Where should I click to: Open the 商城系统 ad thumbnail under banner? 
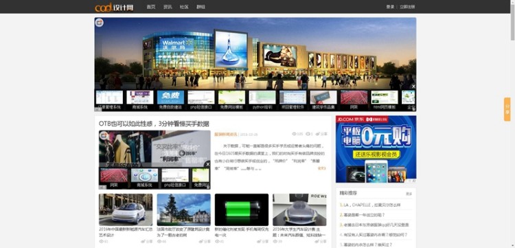(x=140, y=100)
